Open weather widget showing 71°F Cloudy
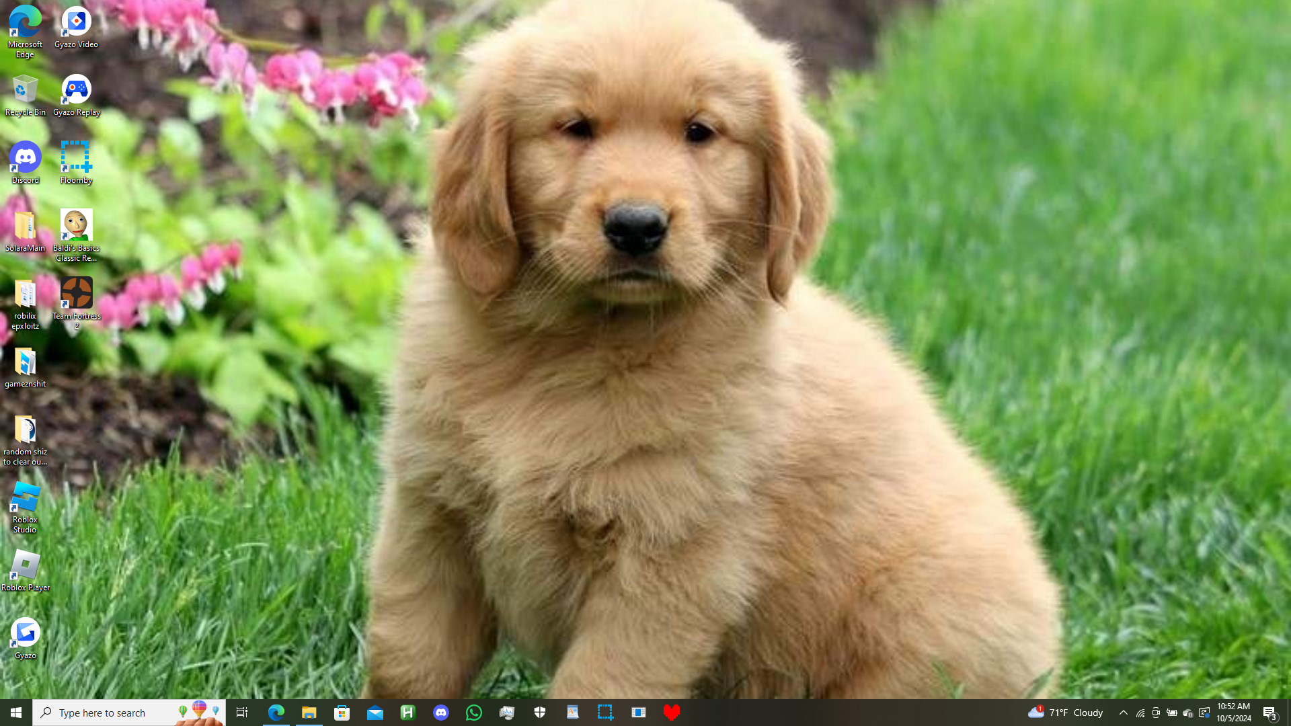This screenshot has width=1291, height=726. pyautogui.click(x=1066, y=713)
